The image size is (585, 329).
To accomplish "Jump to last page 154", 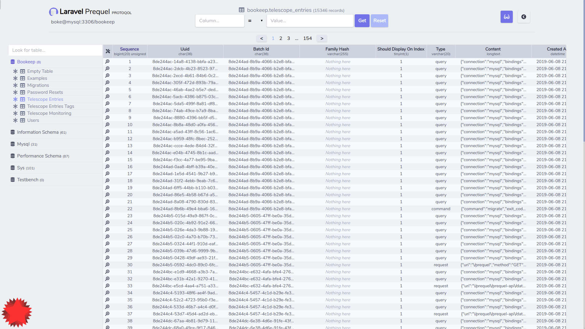I will [307, 38].
